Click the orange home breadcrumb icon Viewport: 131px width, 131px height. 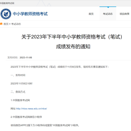(x=1, y=24)
